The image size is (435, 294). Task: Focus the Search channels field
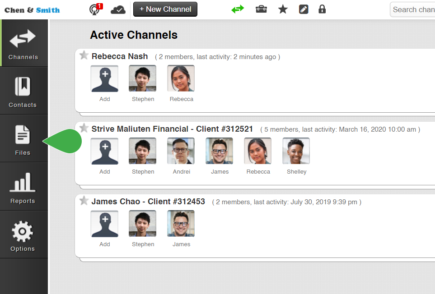coord(412,9)
